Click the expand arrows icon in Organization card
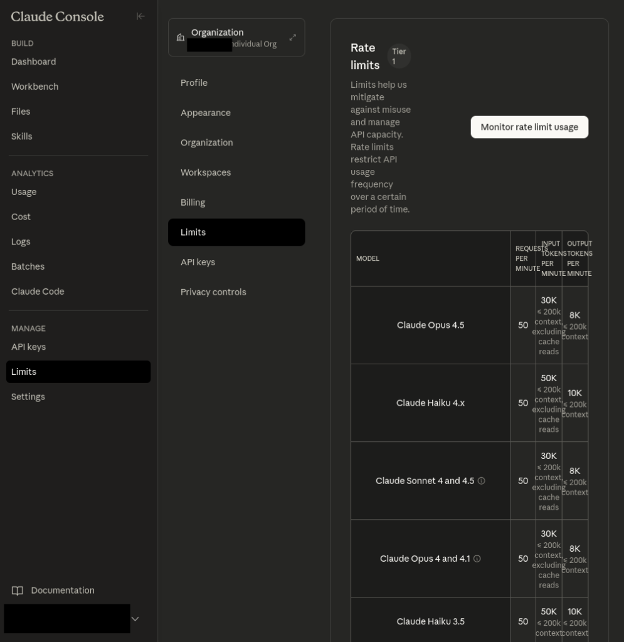Viewport: 624px width, 642px height. point(292,38)
